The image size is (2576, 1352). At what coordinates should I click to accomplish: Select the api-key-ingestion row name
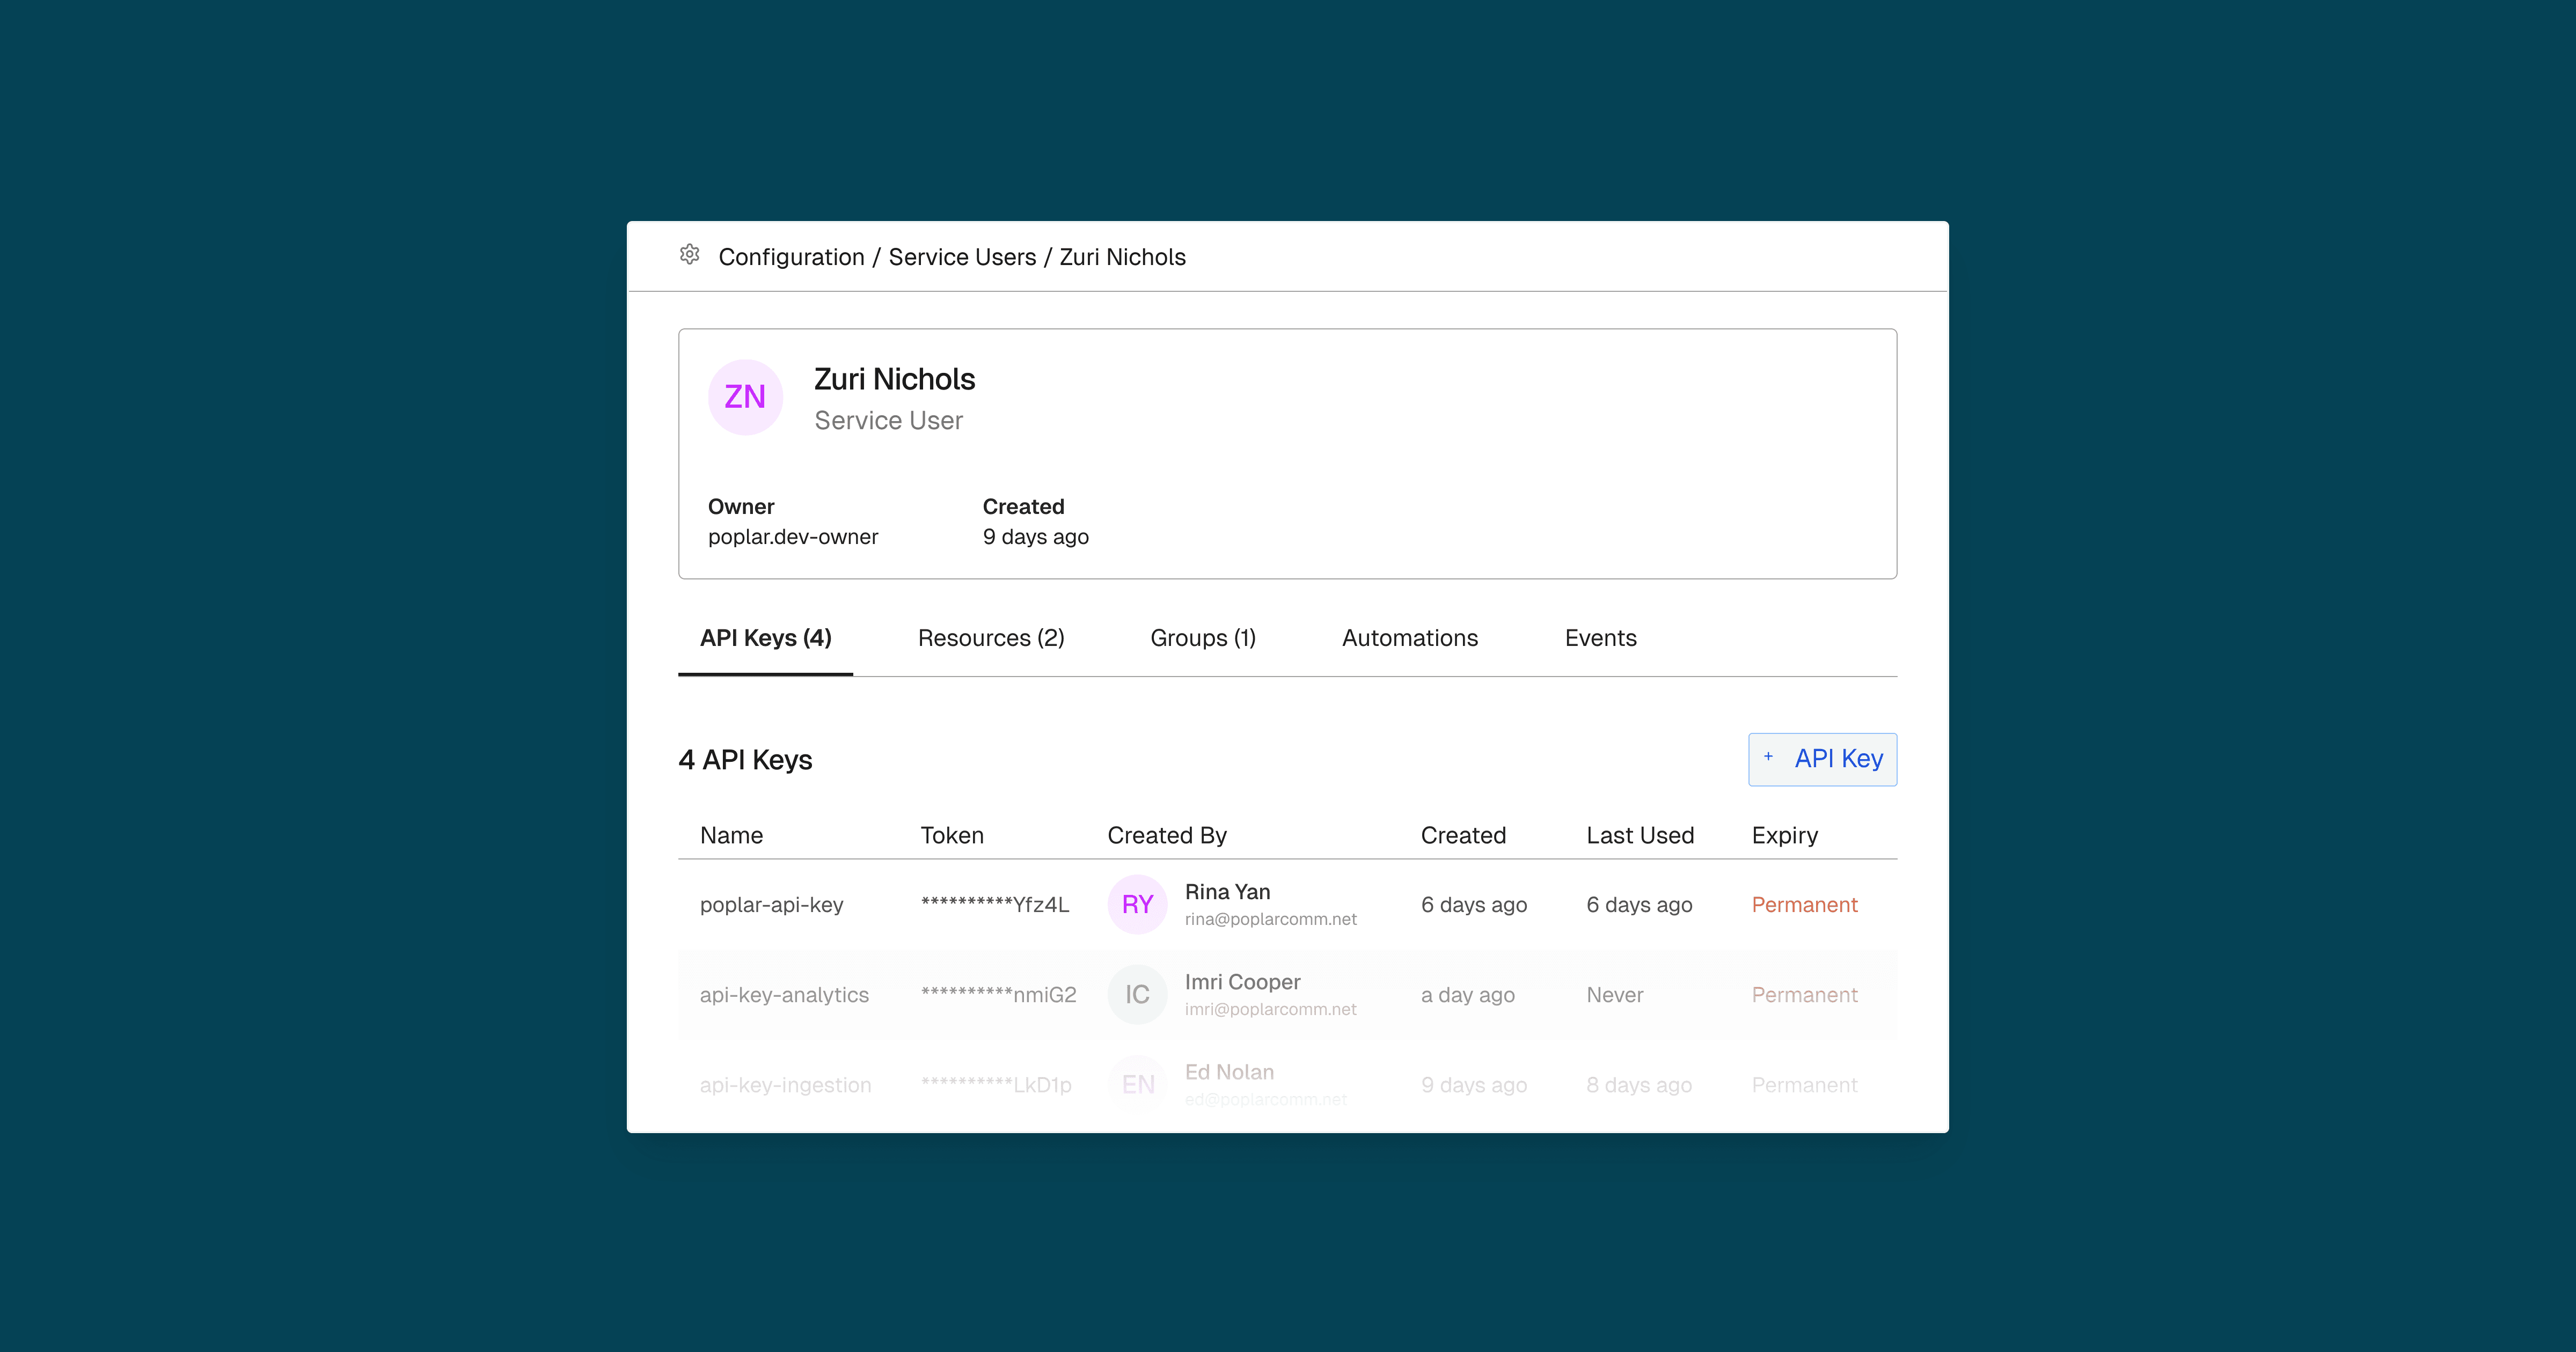click(x=785, y=1085)
